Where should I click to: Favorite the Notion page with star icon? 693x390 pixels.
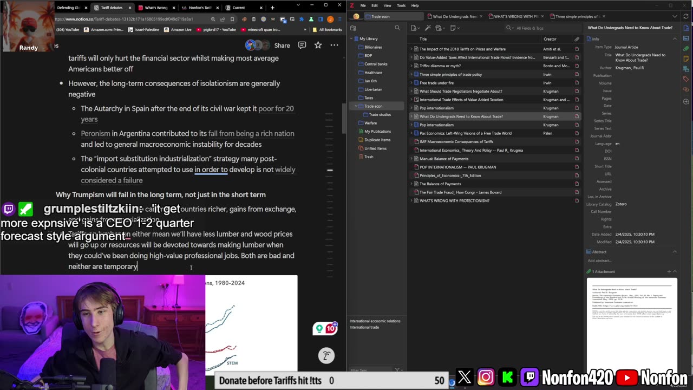point(318,45)
